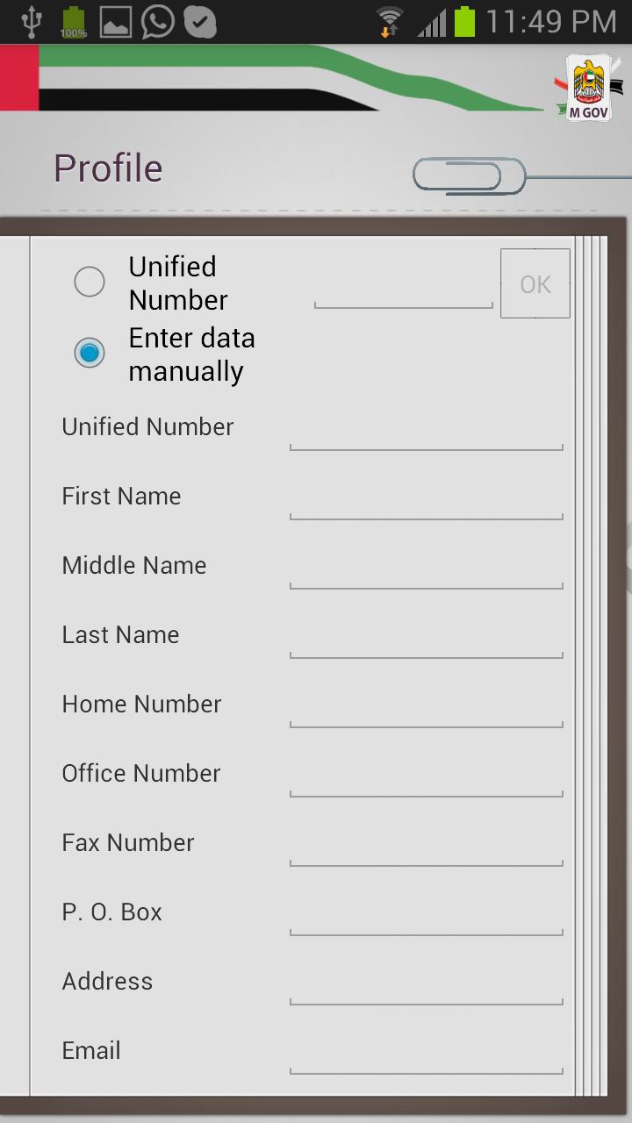Viewport: 632px width, 1123px height.
Task: Tap the Middle Name text field
Action: point(426,569)
